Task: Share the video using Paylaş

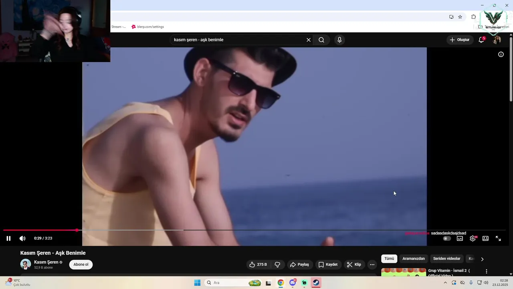Action: tap(300, 265)
